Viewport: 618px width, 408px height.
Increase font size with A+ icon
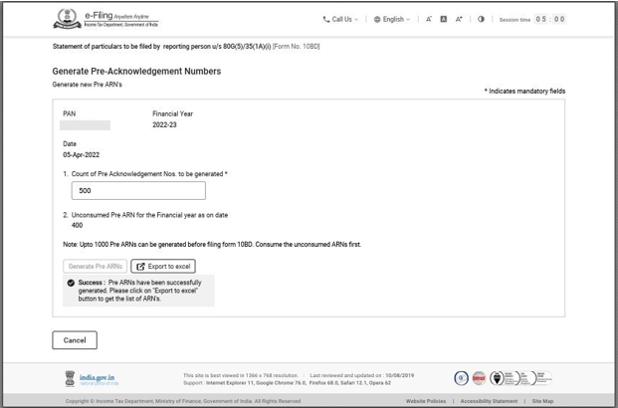pyautogui.click(x=460, y=19)
